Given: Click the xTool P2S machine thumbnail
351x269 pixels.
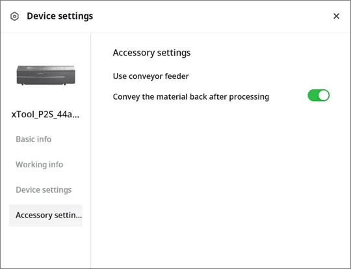Looking at the screenshot, I should (x=46, y=75).
